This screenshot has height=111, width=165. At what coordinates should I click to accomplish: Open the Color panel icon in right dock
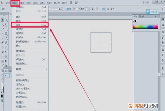[x=163, y=19]
